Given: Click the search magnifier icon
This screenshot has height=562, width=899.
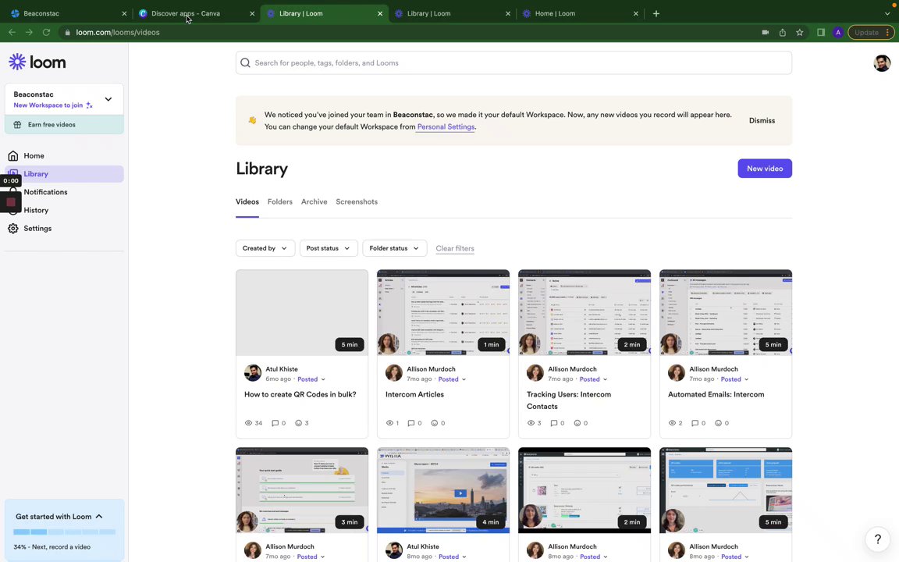Looking at the screenshot, I should pyautogui.click(x=245, y=63).
